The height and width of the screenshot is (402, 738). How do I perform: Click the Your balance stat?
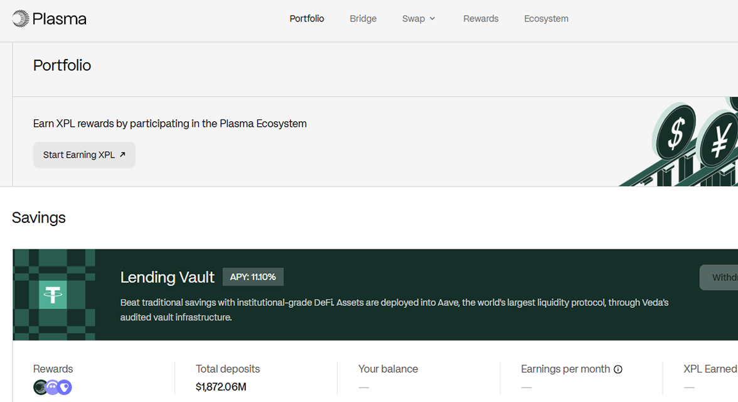[x=388, y=369]
